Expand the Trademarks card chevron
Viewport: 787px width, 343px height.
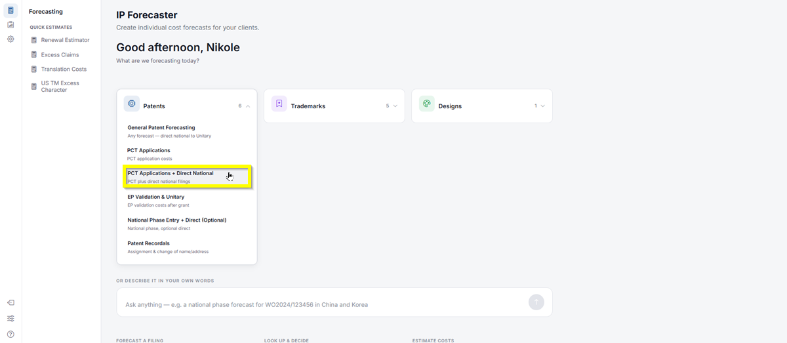point(395,106)
